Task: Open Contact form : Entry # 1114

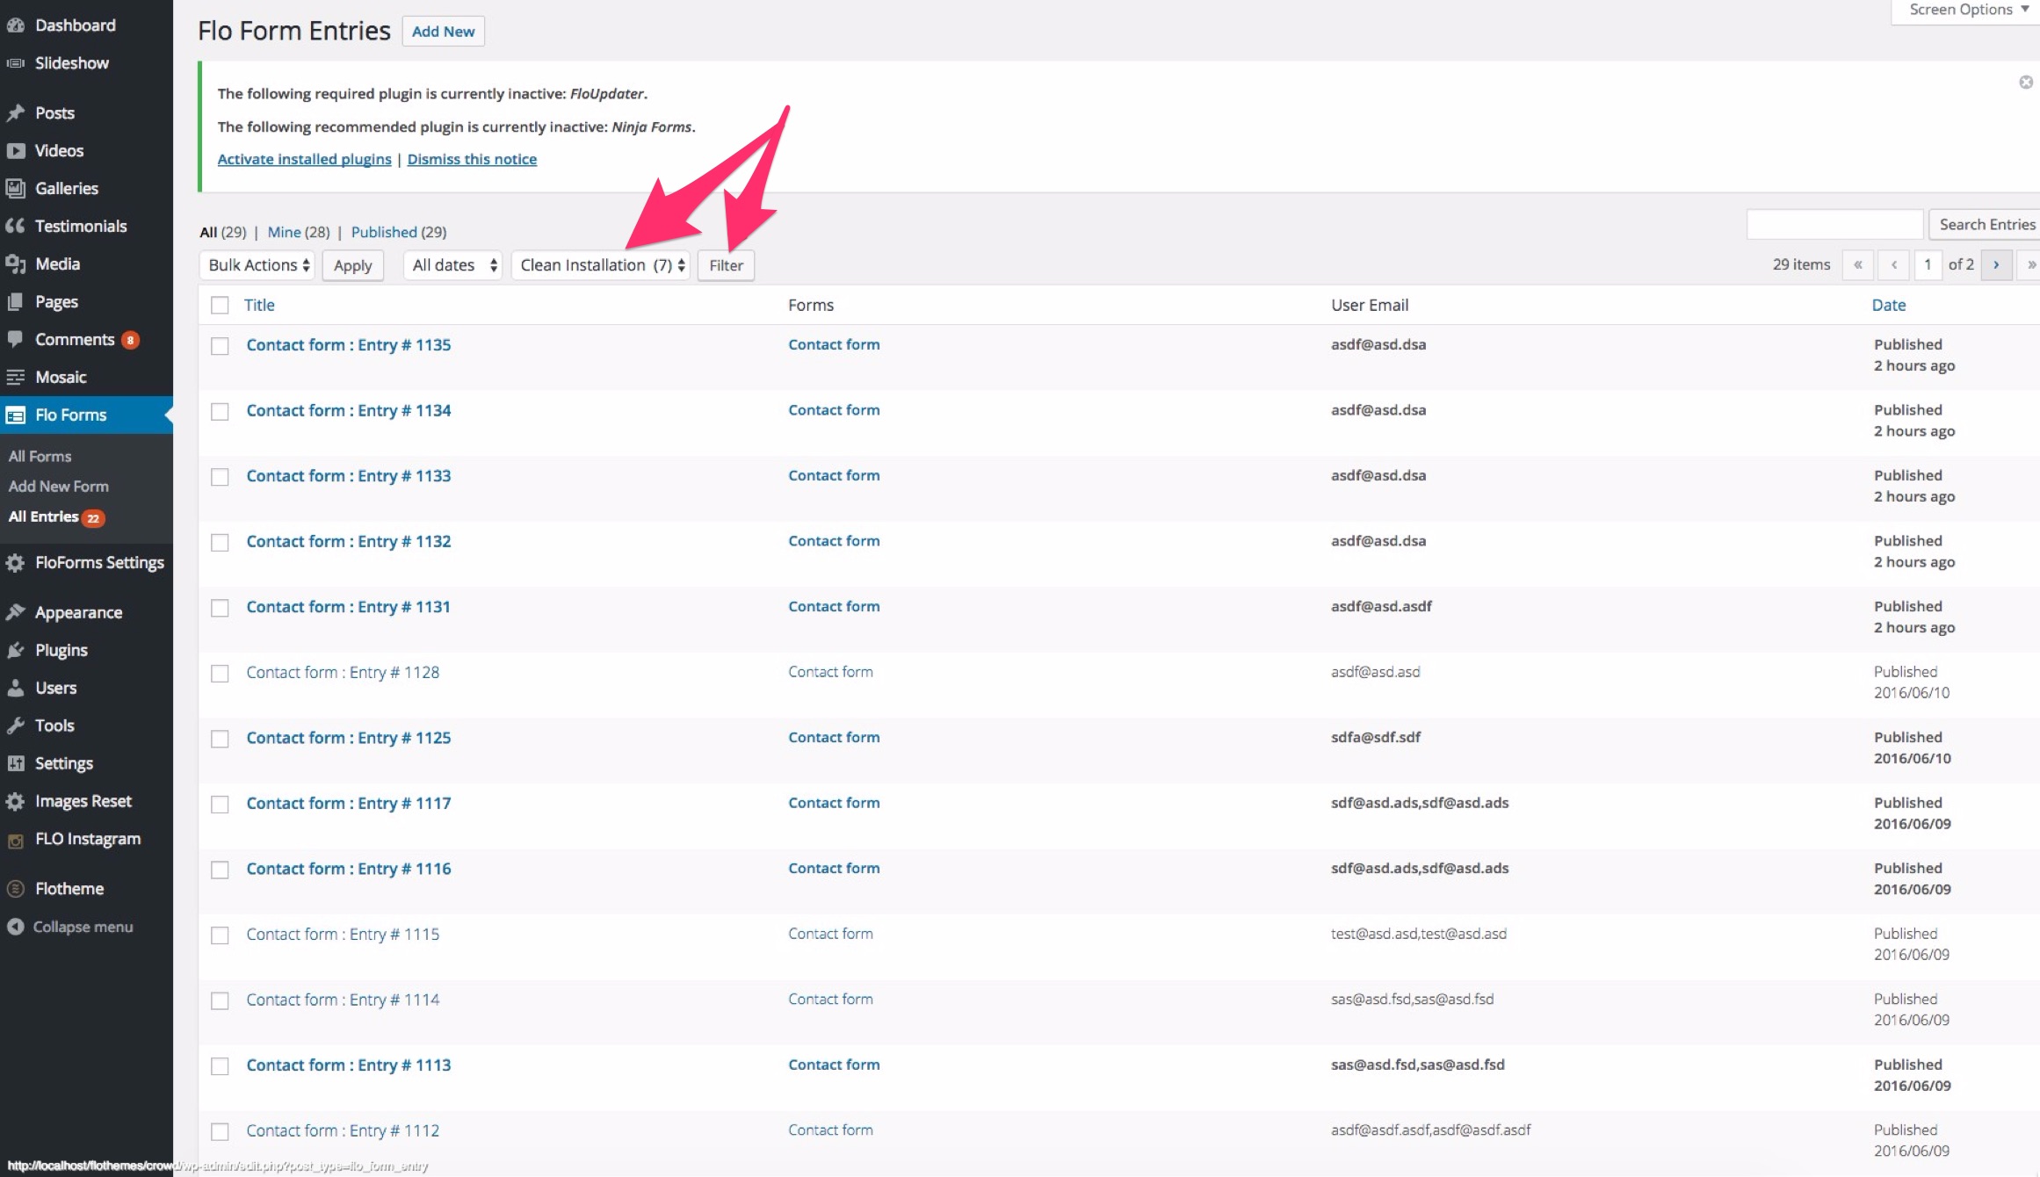Action: tap(343, 1000)
